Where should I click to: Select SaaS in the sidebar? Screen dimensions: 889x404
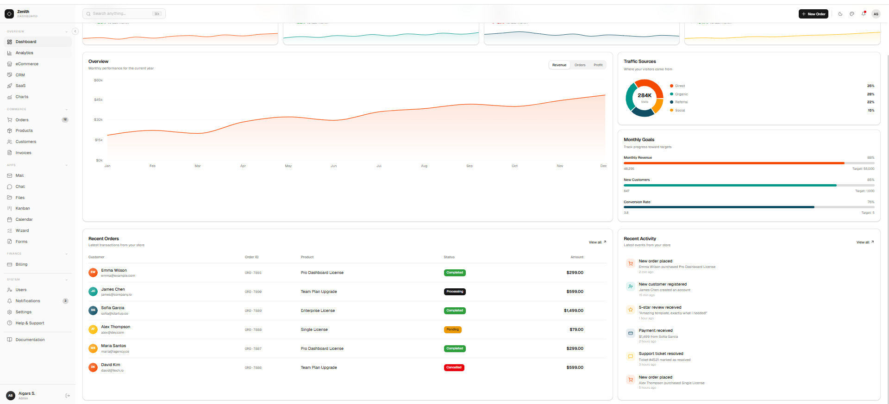tap(38, 86)
